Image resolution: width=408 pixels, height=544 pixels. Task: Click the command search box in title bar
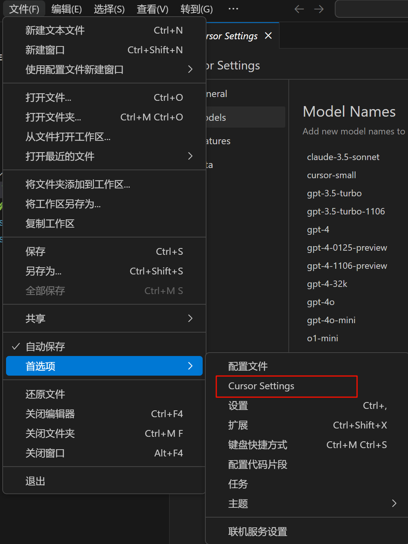pos(371,9)
